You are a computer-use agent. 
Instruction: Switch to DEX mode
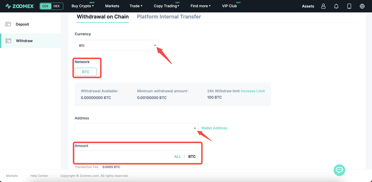(x=57, y=6)
